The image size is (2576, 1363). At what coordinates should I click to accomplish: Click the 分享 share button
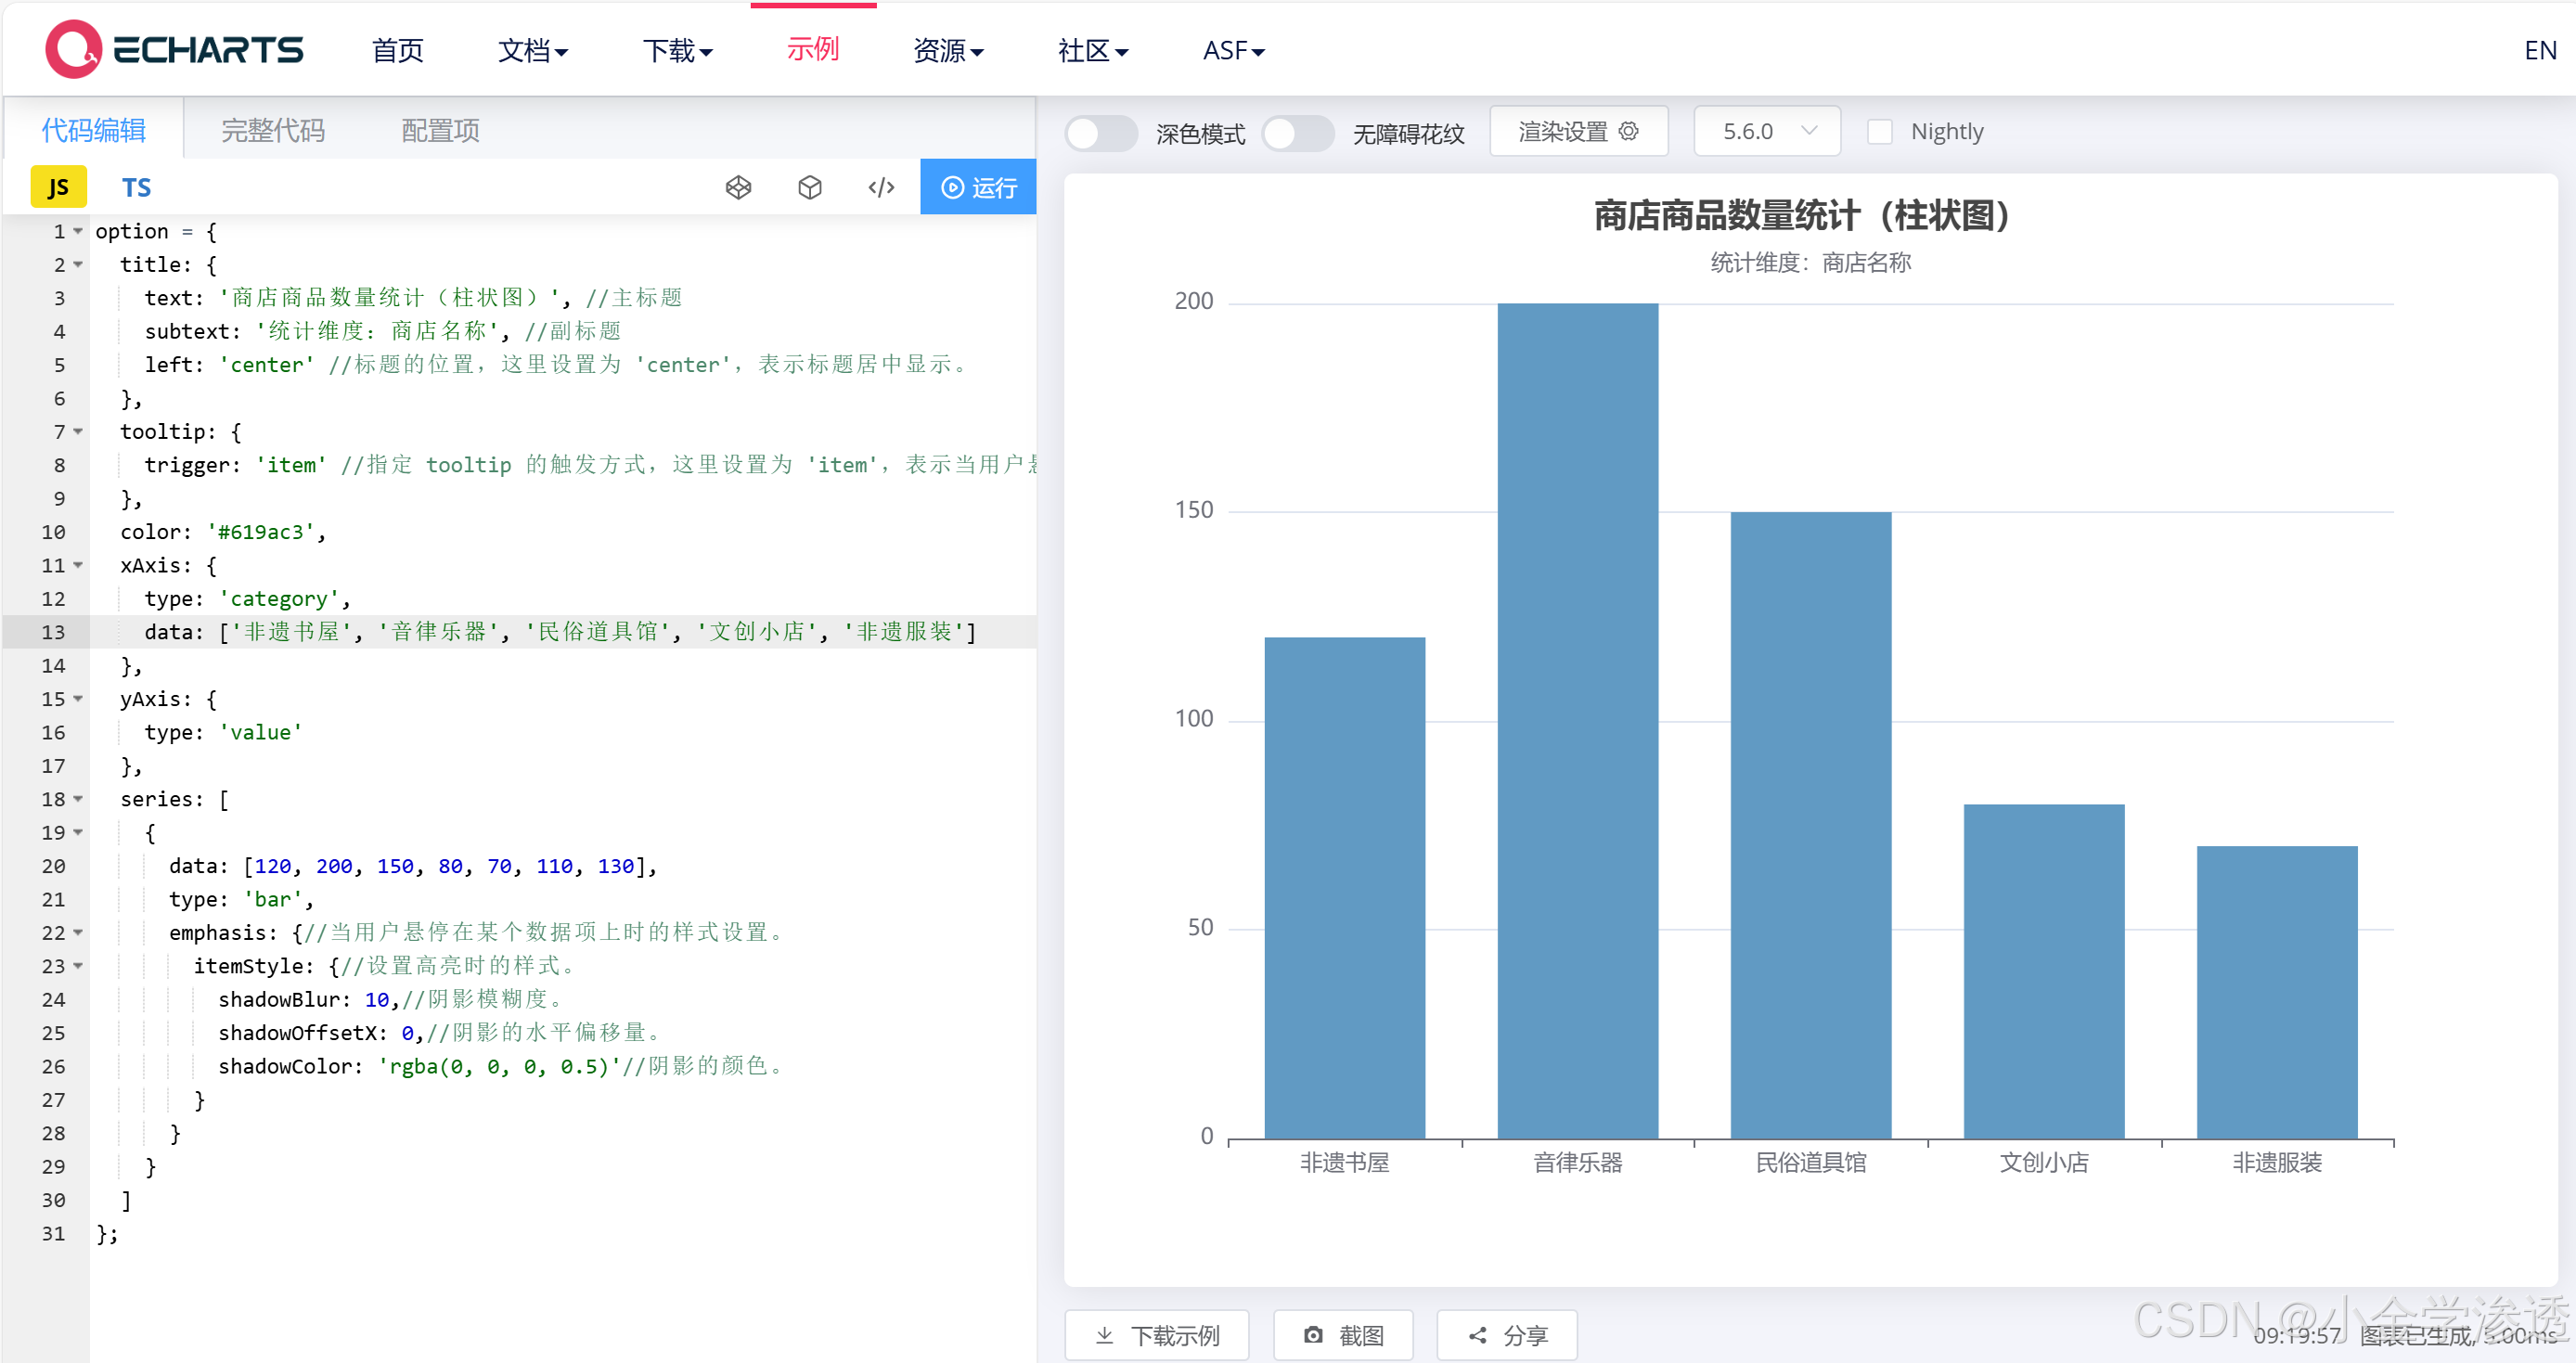tap(1506, 1335)
